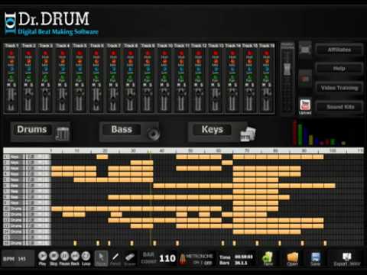Open a project via the Open folder icon
This screenshot has width=367, height=275.
click(x=292, y=257)
